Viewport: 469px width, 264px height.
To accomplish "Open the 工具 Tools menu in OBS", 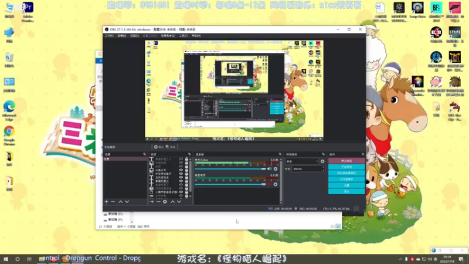I will tap(183, 36).
